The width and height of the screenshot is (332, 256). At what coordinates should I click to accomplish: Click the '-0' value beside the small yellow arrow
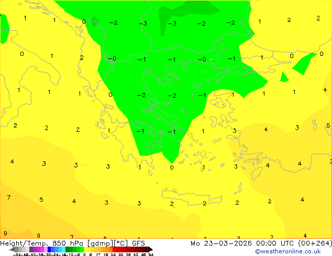pos(202,60)
